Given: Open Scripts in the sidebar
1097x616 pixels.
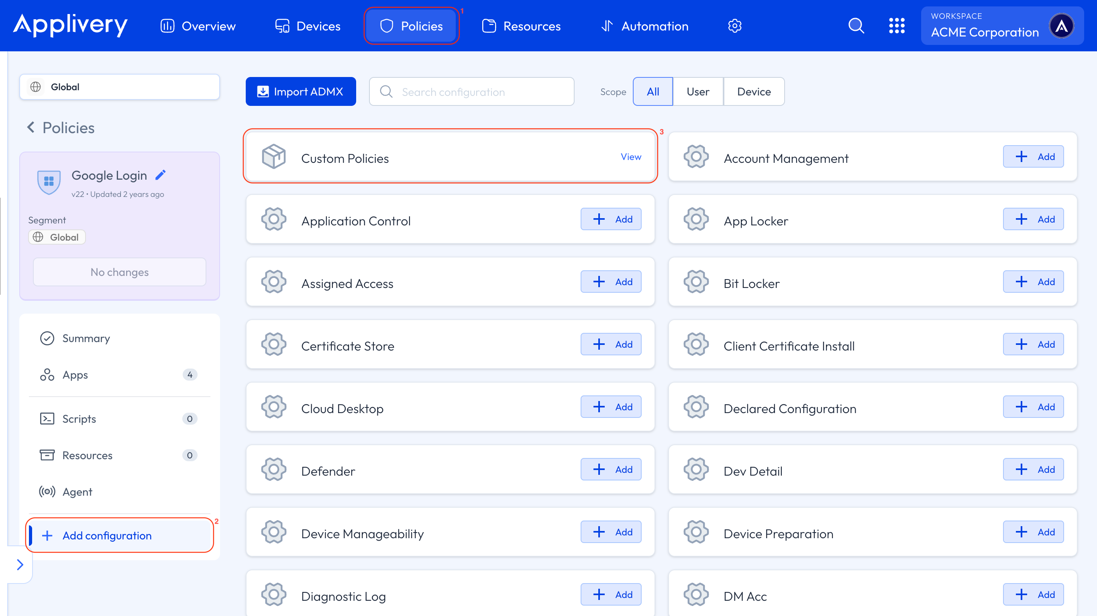Looking at the screenshot, I should [79, 419].
